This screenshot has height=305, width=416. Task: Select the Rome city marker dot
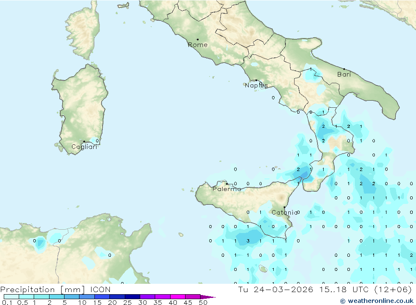(198, 40)
